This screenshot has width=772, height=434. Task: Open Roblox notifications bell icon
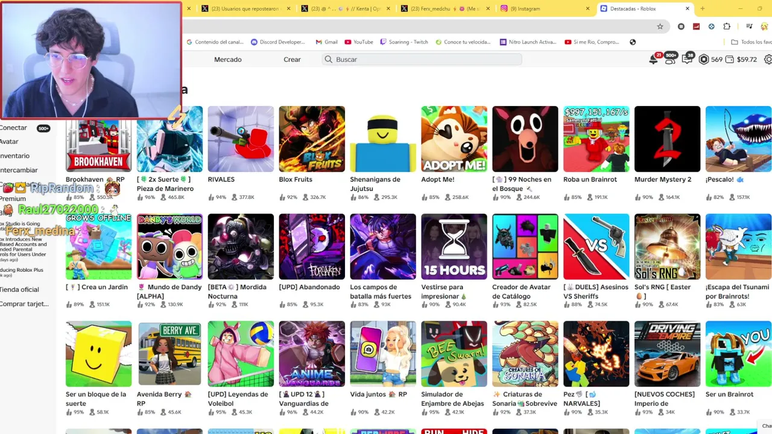[x=653, y=59]
